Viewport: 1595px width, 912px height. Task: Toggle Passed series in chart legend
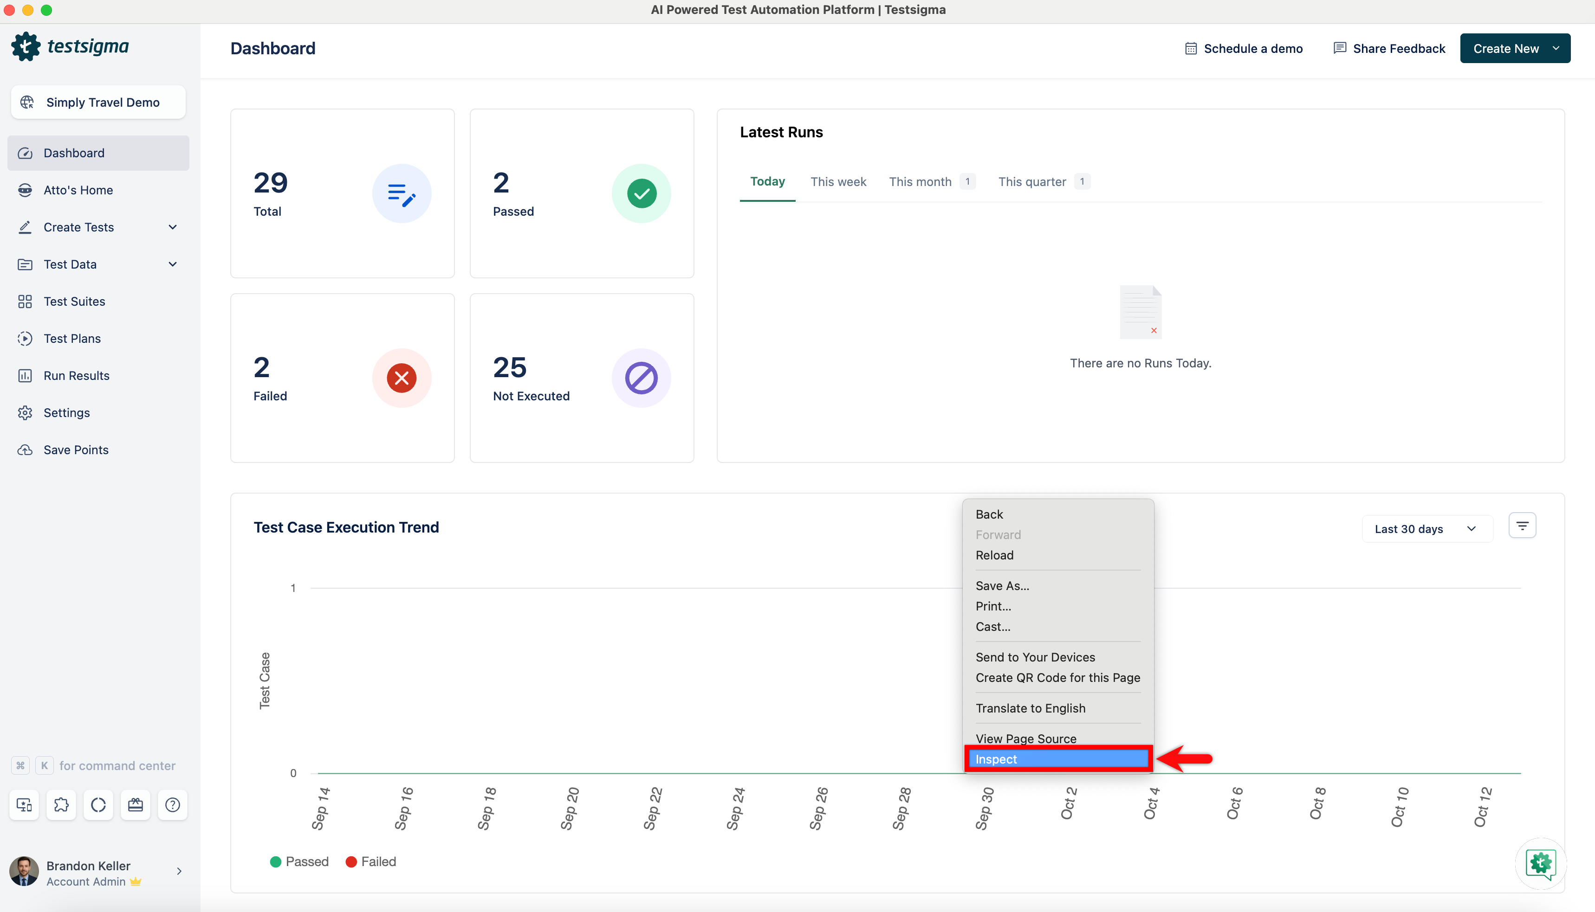(x=299, y=861)
